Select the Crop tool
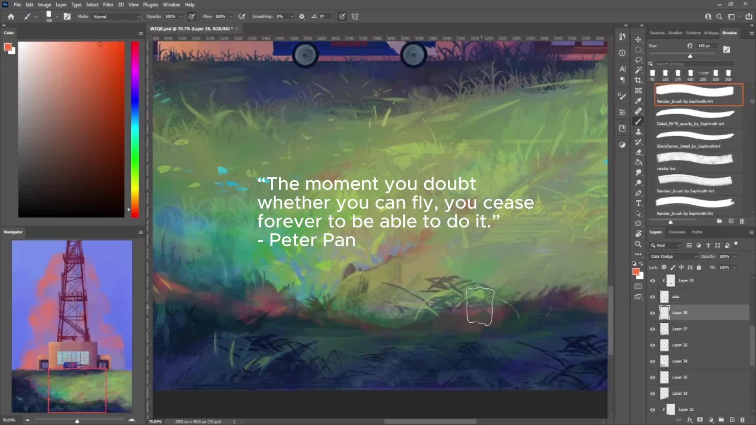 (638, 80)
